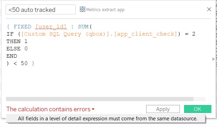Place cursor on the ELSE 0 line
This screenshot has width=217, height=127.
point(17,49)
